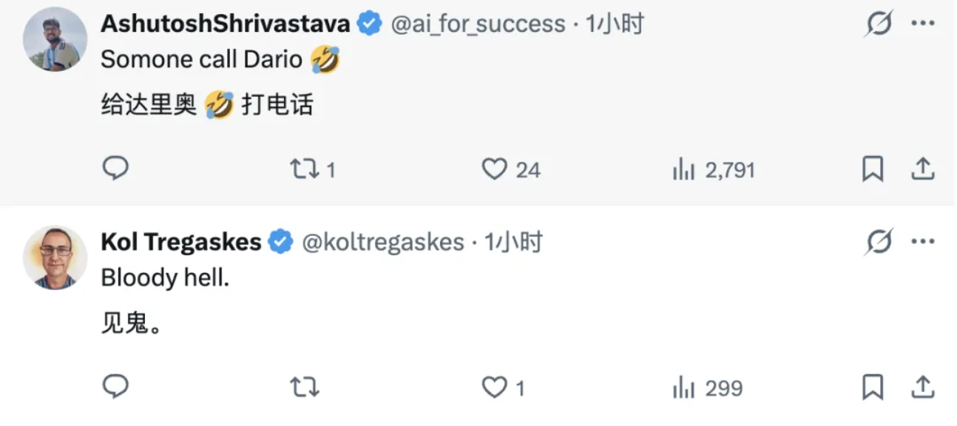Like Kol Tregaskes' tweet
Viewport: 957px width, 426px height.
tap(493, 387)
